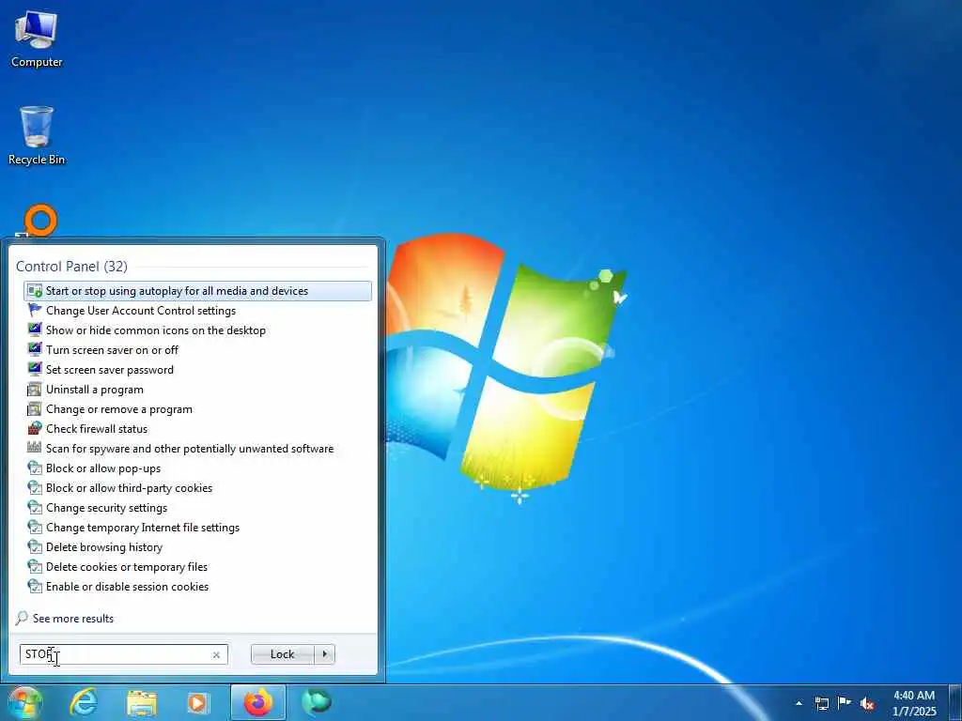Select Change or remove a program
The image size is (962, 721).
[197, 409]
